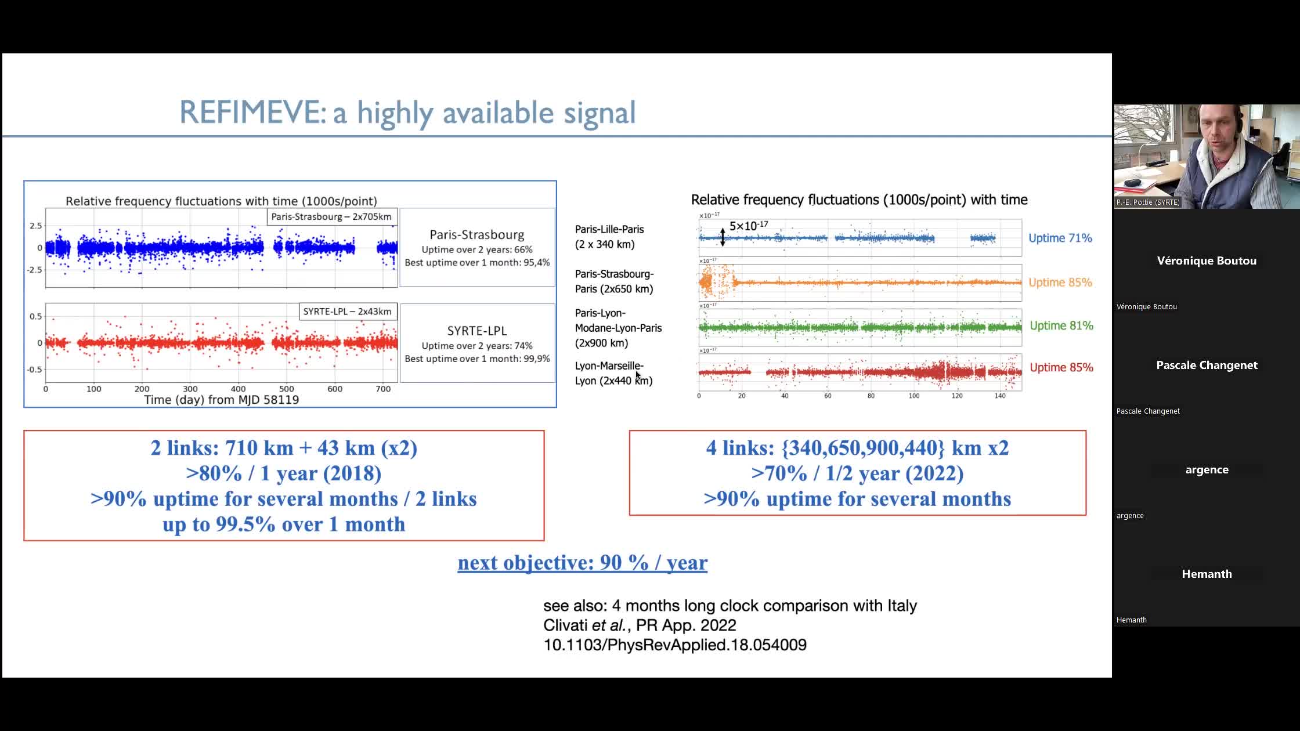The height and width of the screenshot is (731, 1300).
Task: Select Pascale Changenet participant tile
Action: coord(1206,366)
